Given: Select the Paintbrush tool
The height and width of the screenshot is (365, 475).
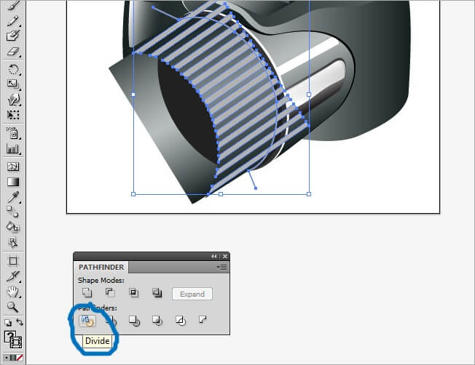Looking at the screenshot, I should pyautogui.click(x=13, y=5).
